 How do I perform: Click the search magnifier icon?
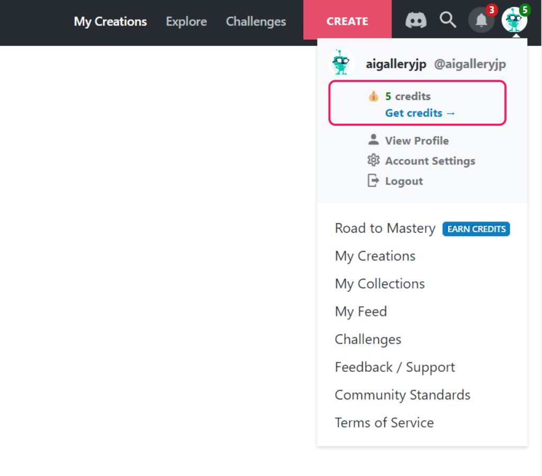(x=448, y=20)
